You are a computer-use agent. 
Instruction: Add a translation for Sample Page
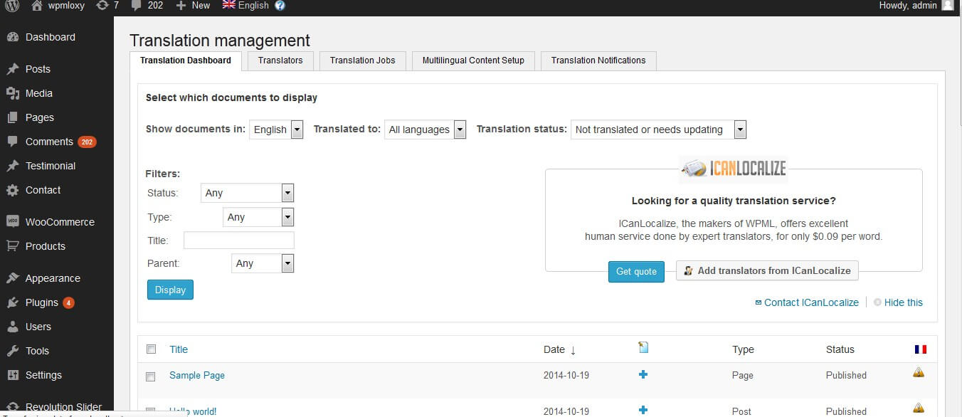click(x=643, y=374)
